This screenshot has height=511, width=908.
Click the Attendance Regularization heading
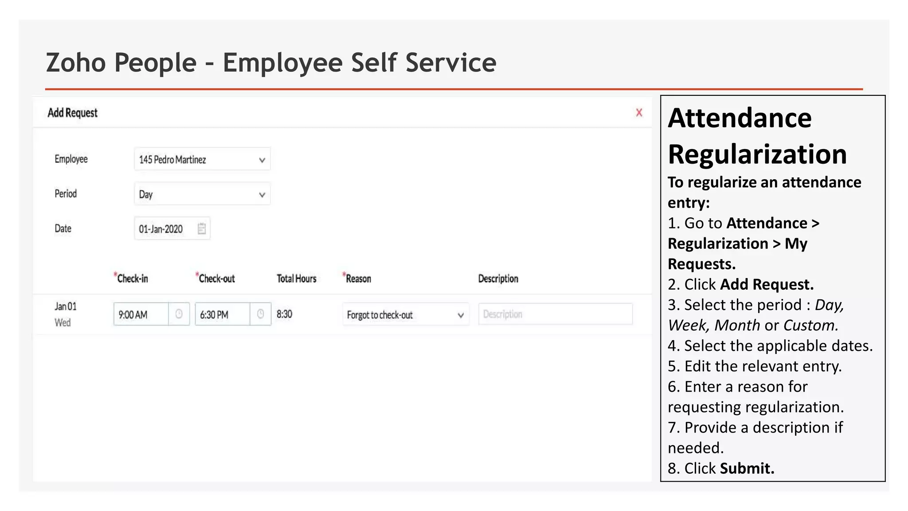click(757, 136)
